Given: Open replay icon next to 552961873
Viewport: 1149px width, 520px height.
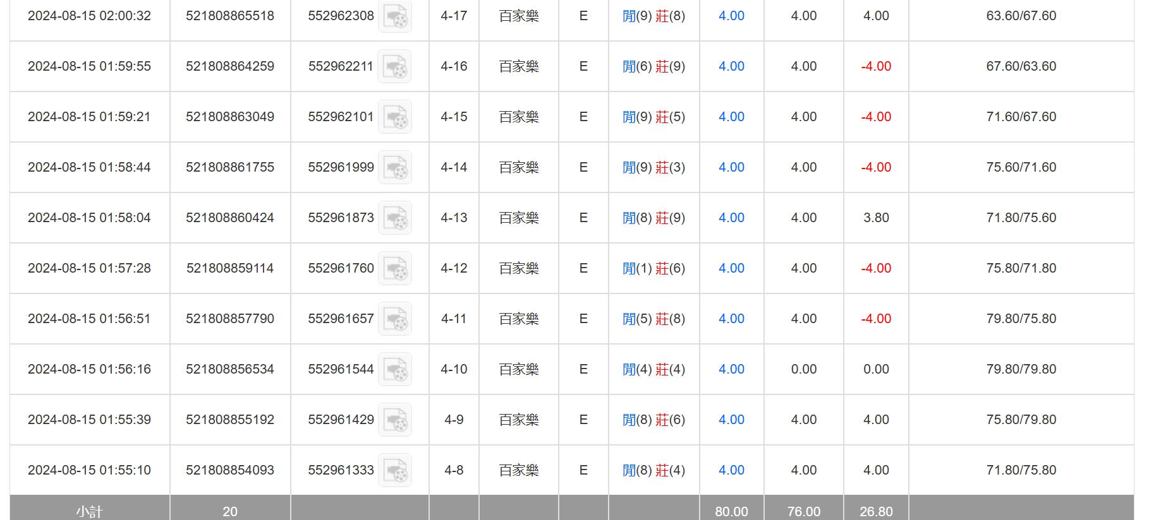Looking at the screenshot, I should pyautogui.click(x=395, y=218).
